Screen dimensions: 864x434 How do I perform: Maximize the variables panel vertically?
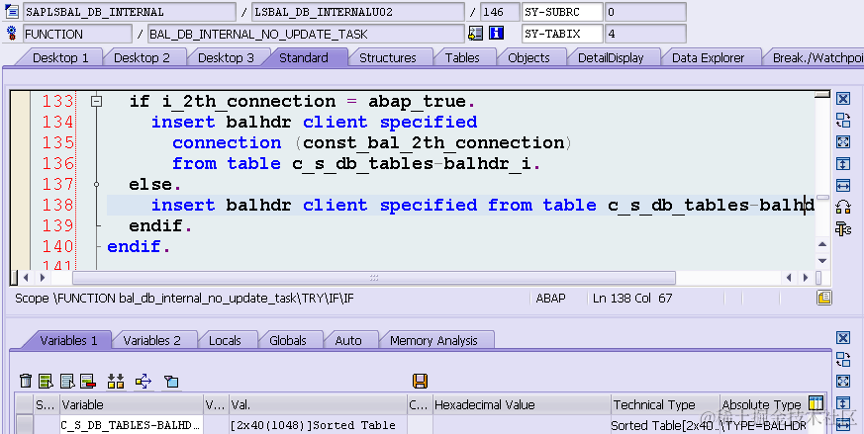point(843,402)
